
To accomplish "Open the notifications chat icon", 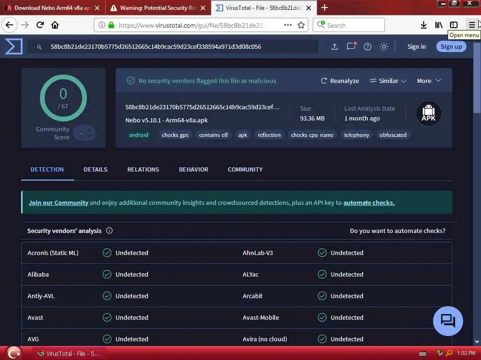I will [x=351, y=46].
